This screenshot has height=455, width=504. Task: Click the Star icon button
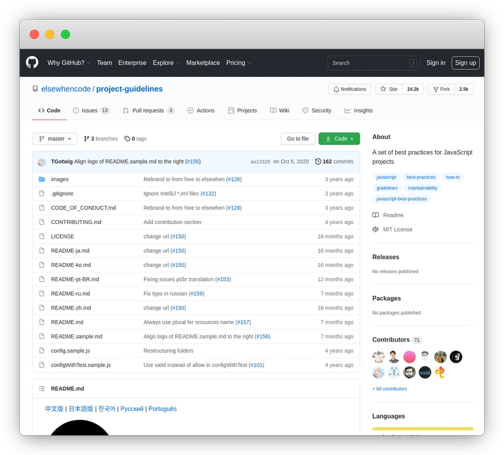[389, 89]
